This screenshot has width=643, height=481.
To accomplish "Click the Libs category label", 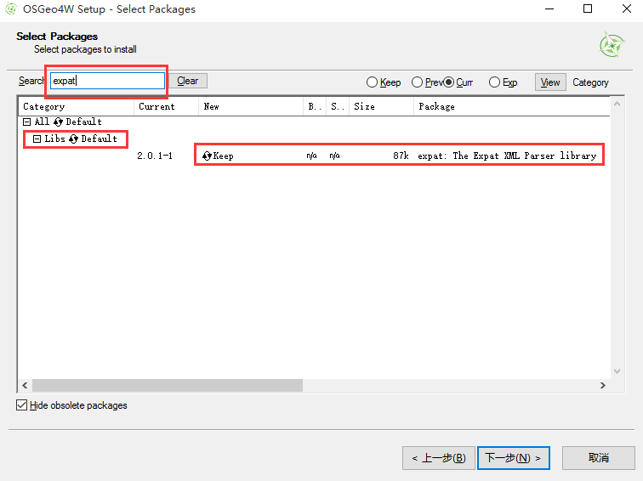I will 54,139.
